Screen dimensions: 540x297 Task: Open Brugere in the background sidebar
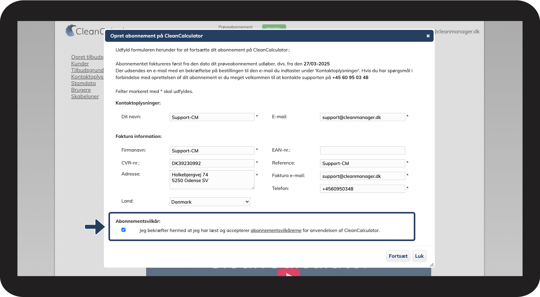(81, 90)
